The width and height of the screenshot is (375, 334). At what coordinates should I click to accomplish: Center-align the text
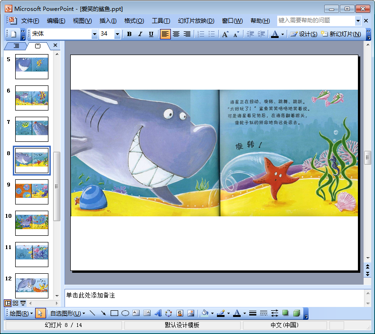[x=176, y=34]
